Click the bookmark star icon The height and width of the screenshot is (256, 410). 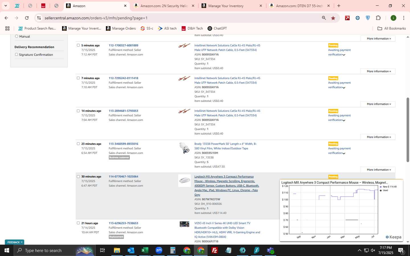(333, 18)
